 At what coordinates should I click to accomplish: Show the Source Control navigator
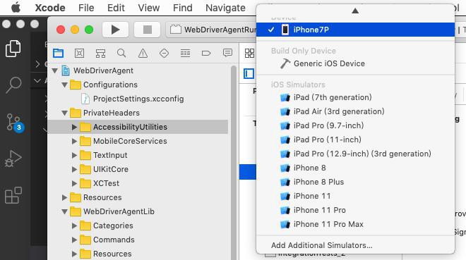(x=79, y=54)
